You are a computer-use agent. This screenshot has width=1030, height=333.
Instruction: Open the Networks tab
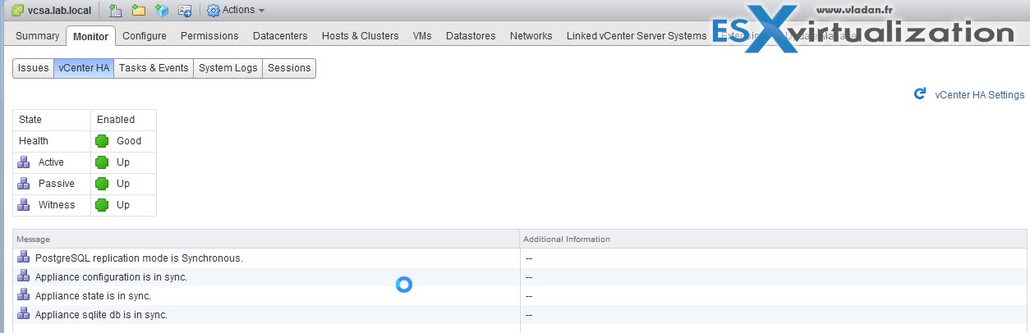(x=531, y=36)
